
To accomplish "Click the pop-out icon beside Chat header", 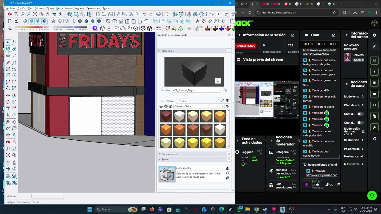I will point(334,35).
